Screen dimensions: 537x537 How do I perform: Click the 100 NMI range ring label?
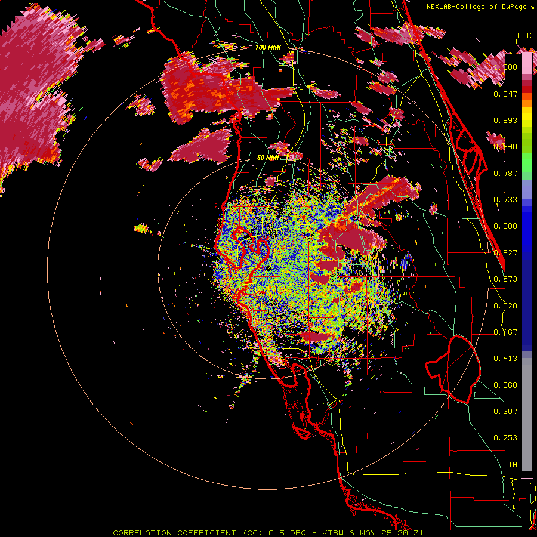[x=268, y=47]
